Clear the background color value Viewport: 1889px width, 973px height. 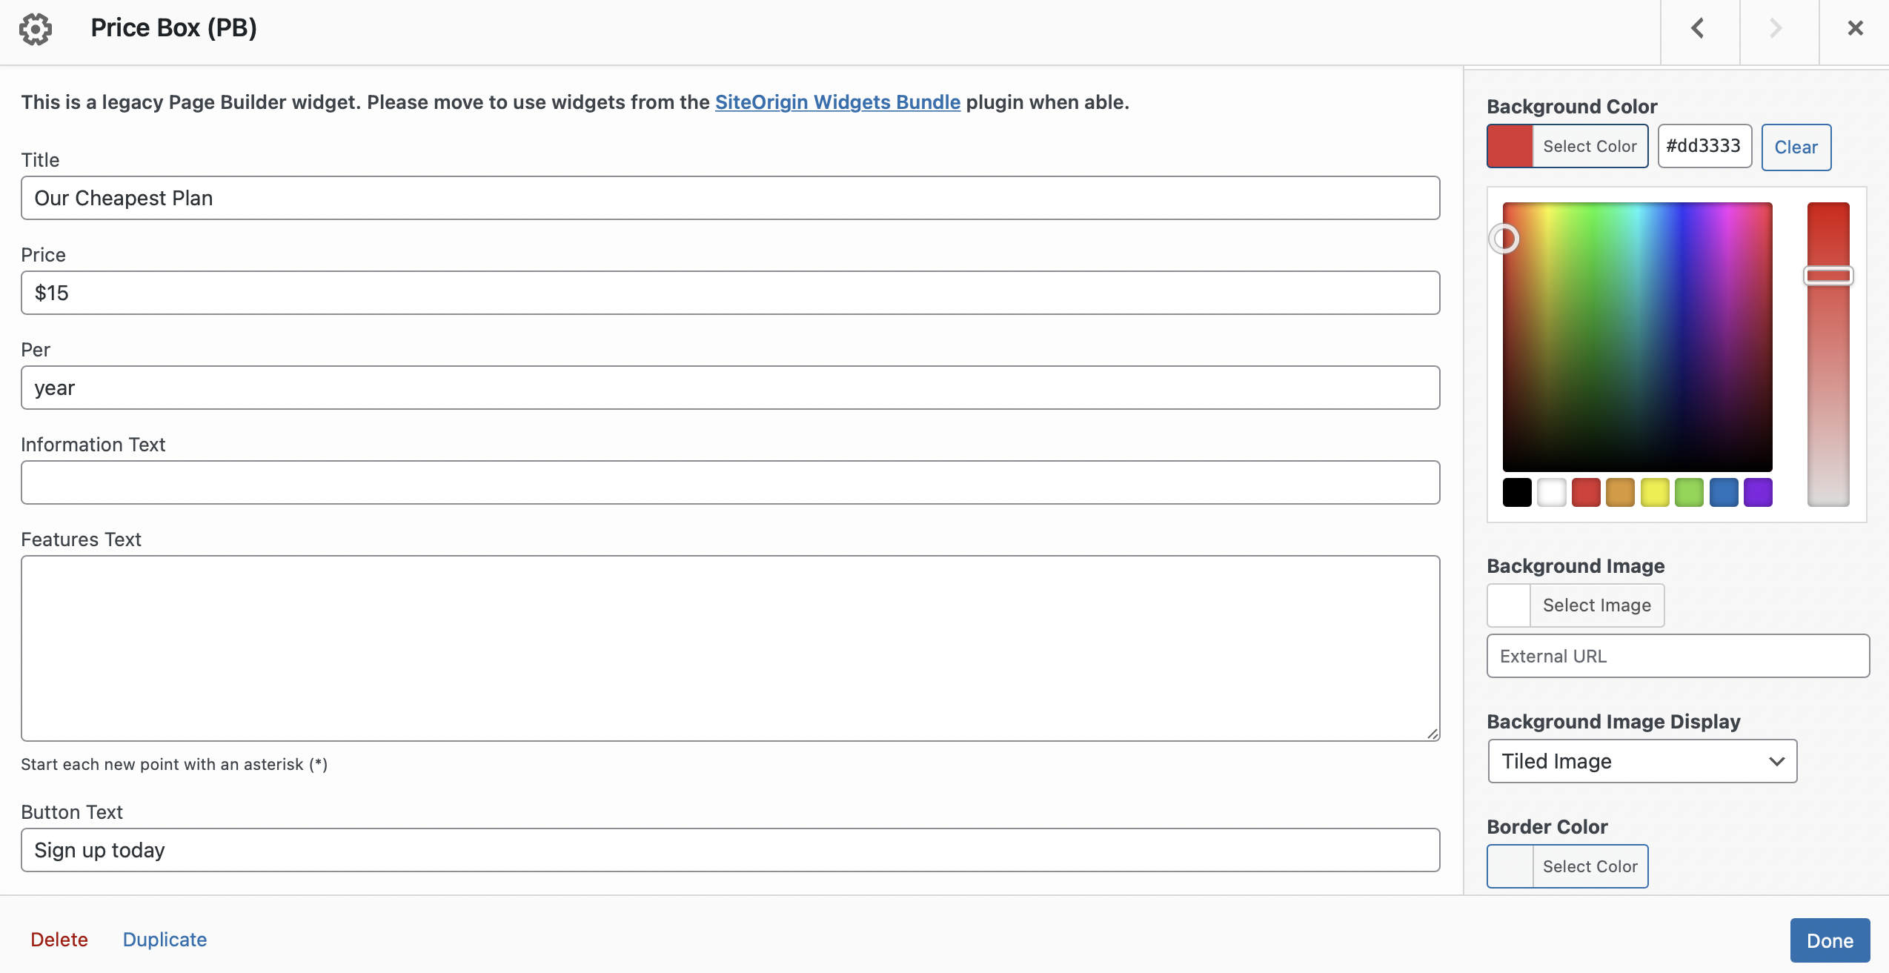pos(1795,147)
